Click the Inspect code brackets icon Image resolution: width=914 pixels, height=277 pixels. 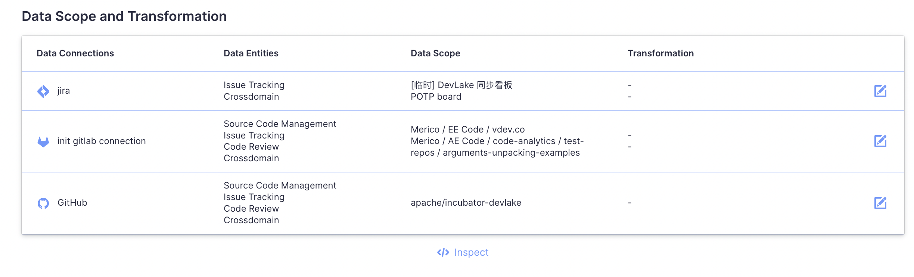443,253
